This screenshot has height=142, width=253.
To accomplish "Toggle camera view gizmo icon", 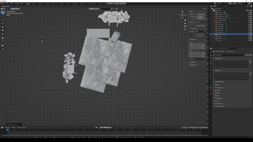I will click(185, 26).
